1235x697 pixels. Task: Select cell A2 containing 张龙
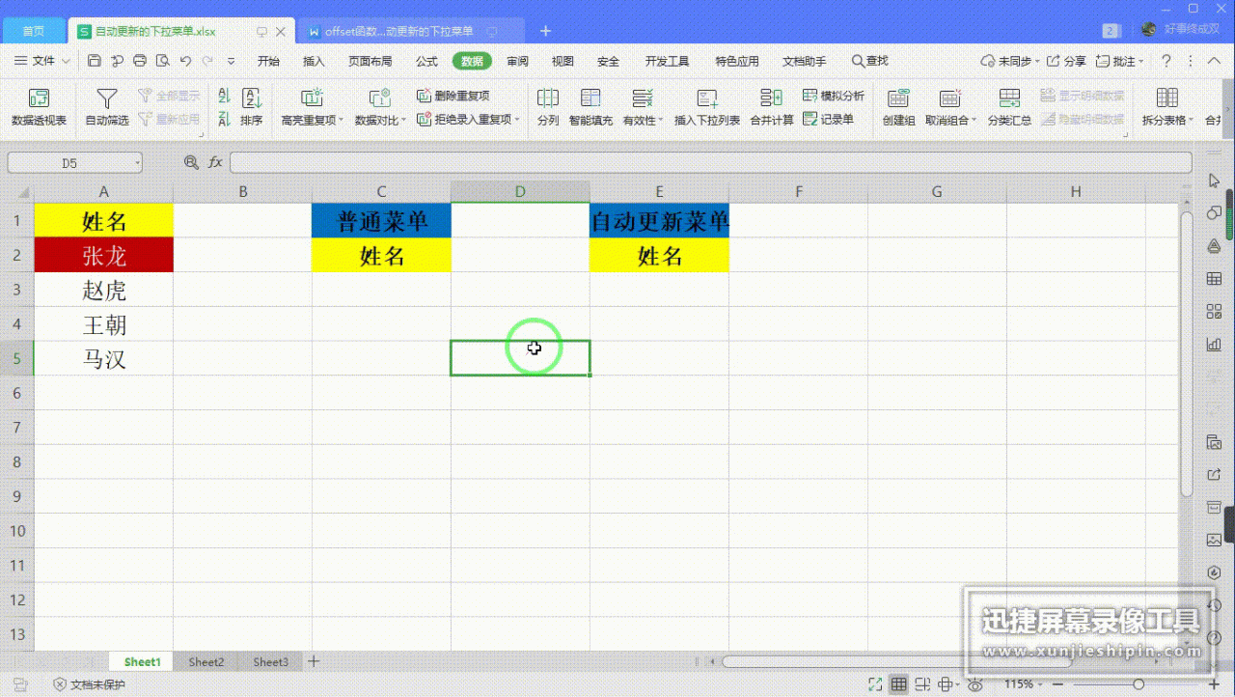104,256
